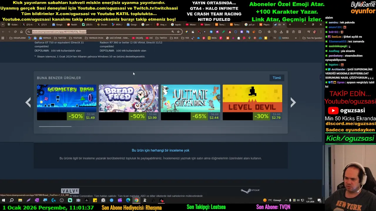Viewport: 376px width, 211px height.
Task: Click the taskbar volume speaker icon
Action: point(298,200)
